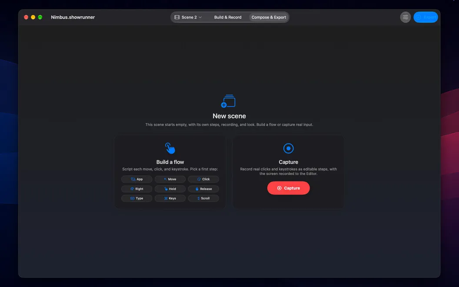Click the "Script each move, click, and keystroke" text
This screenshot has width=459, height=287.
170,169
